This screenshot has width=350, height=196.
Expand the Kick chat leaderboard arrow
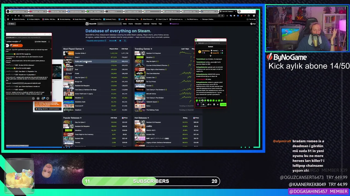coord(211,56)
